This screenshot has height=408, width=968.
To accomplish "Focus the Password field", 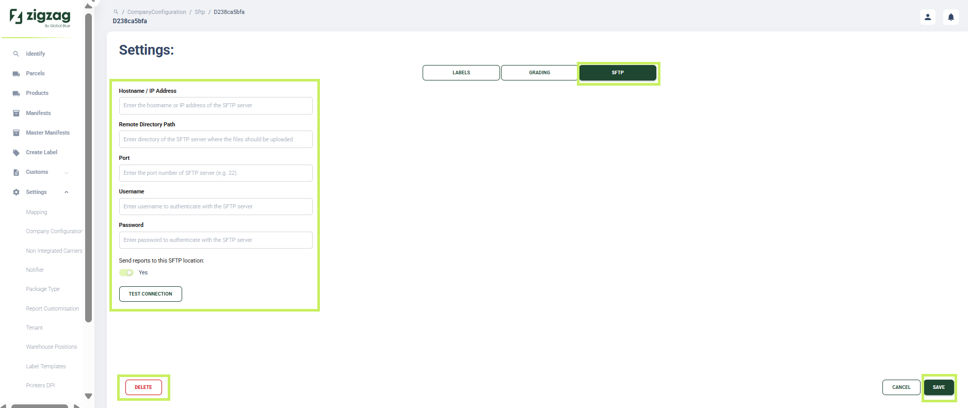I will click(x=216, y=240).
